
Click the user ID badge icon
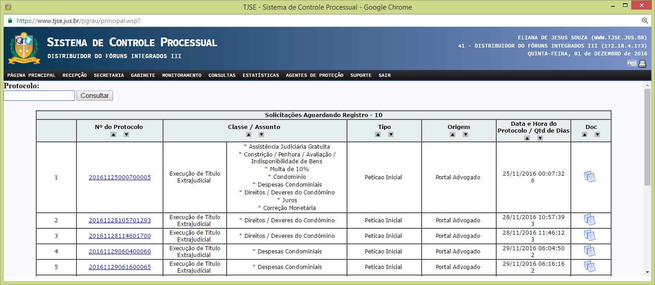click(632, 64)
